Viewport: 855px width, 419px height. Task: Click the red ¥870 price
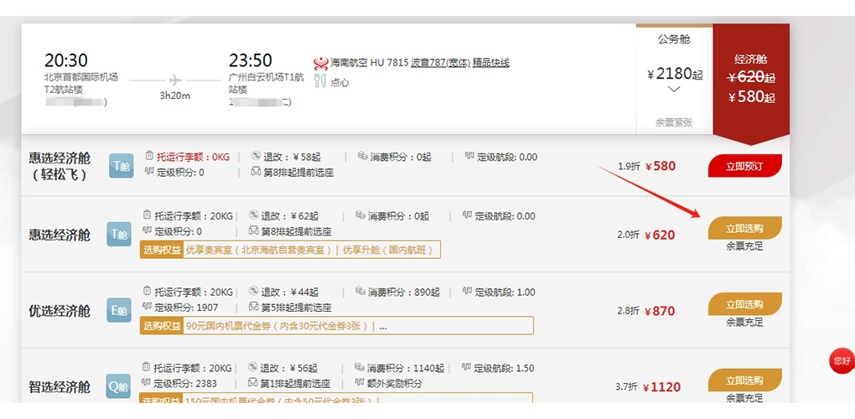[660, 311]
